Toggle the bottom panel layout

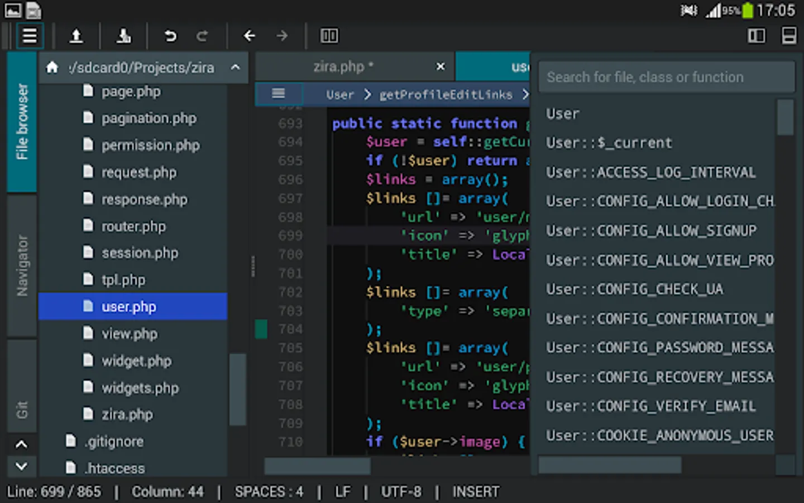click(788, 36)
